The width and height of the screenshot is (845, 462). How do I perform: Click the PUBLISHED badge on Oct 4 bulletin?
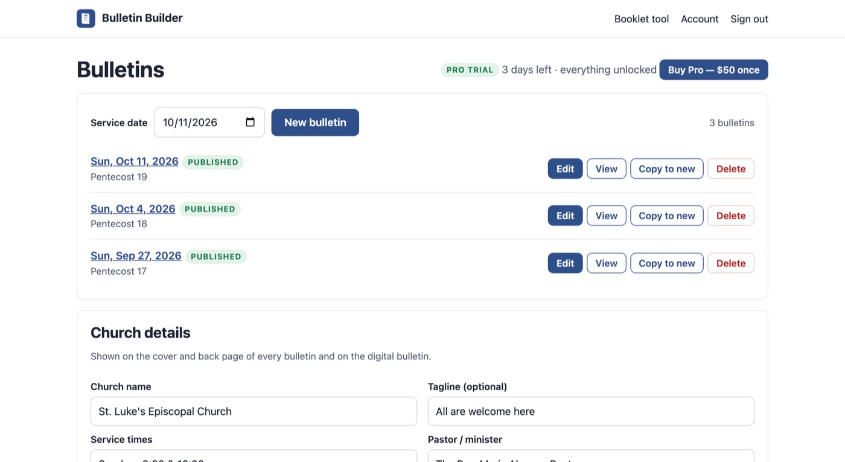210,209
